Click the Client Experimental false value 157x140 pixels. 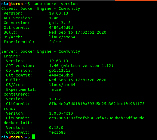[x=55, y=42]
